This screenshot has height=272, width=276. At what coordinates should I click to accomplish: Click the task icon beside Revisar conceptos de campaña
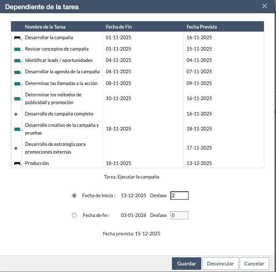point(17,49)
